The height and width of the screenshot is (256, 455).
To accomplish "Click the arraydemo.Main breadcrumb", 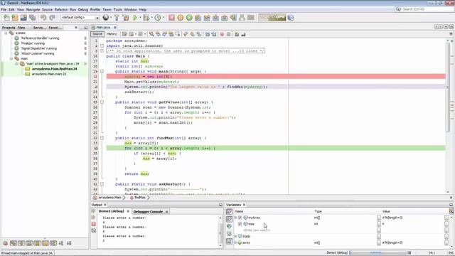I will (107, 198).
